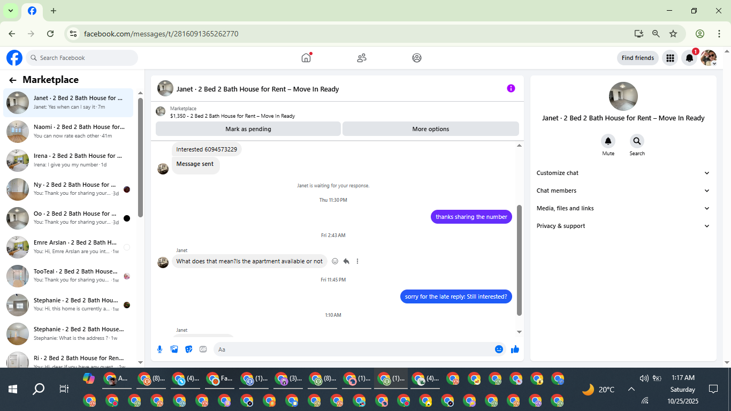The height and width of the screenshot is (411, 731).
Task: Open Janet's 2 Bed 2 Bath conversation
Action: coord(68,102)
